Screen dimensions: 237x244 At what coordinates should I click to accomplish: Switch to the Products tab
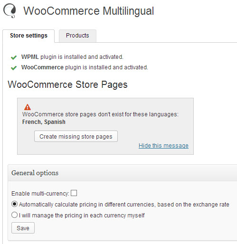[x=77, y=36]
